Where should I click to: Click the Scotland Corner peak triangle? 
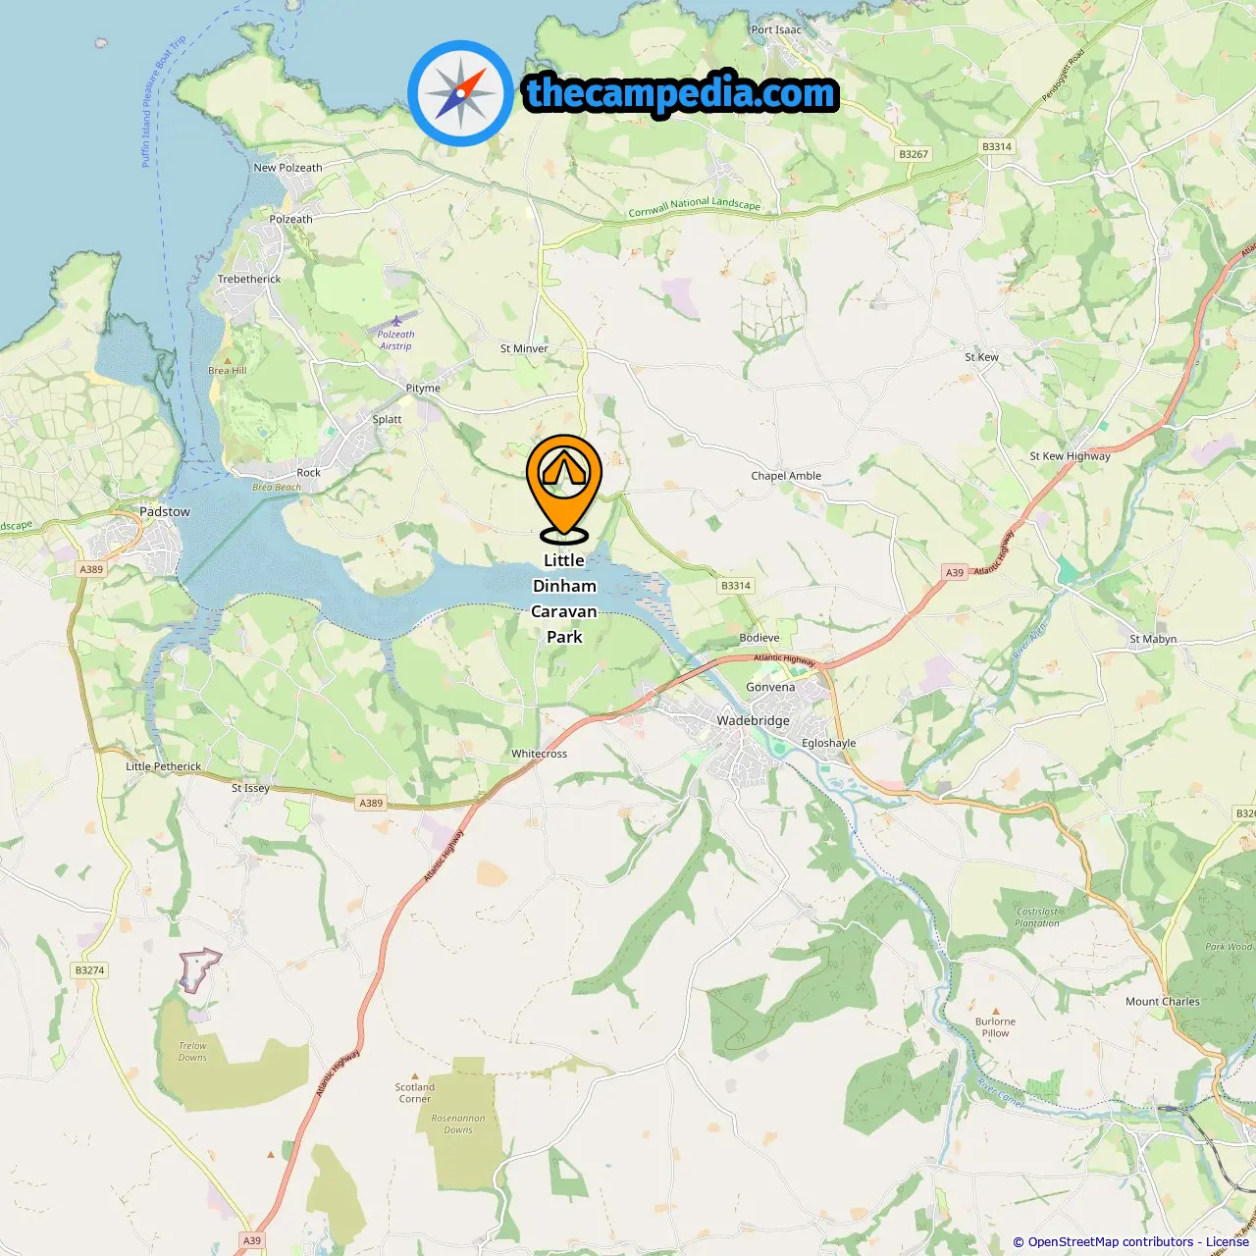[x=415, y=1076]
